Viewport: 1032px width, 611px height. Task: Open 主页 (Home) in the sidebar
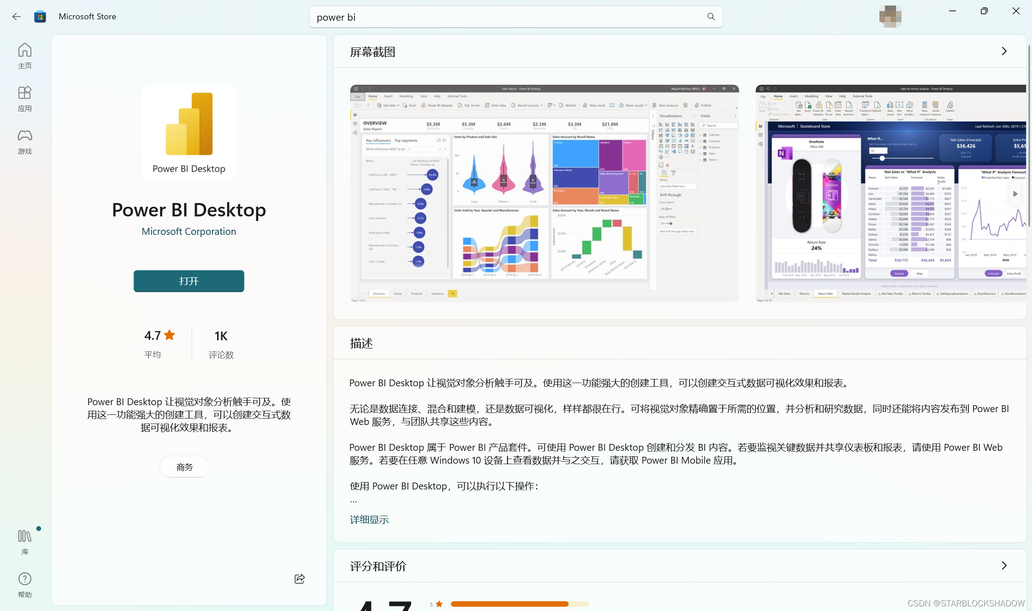(25, 56)
